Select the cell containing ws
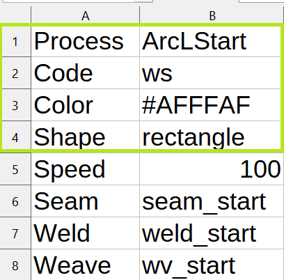The image size is (284, 280). [x=212, y=73]
